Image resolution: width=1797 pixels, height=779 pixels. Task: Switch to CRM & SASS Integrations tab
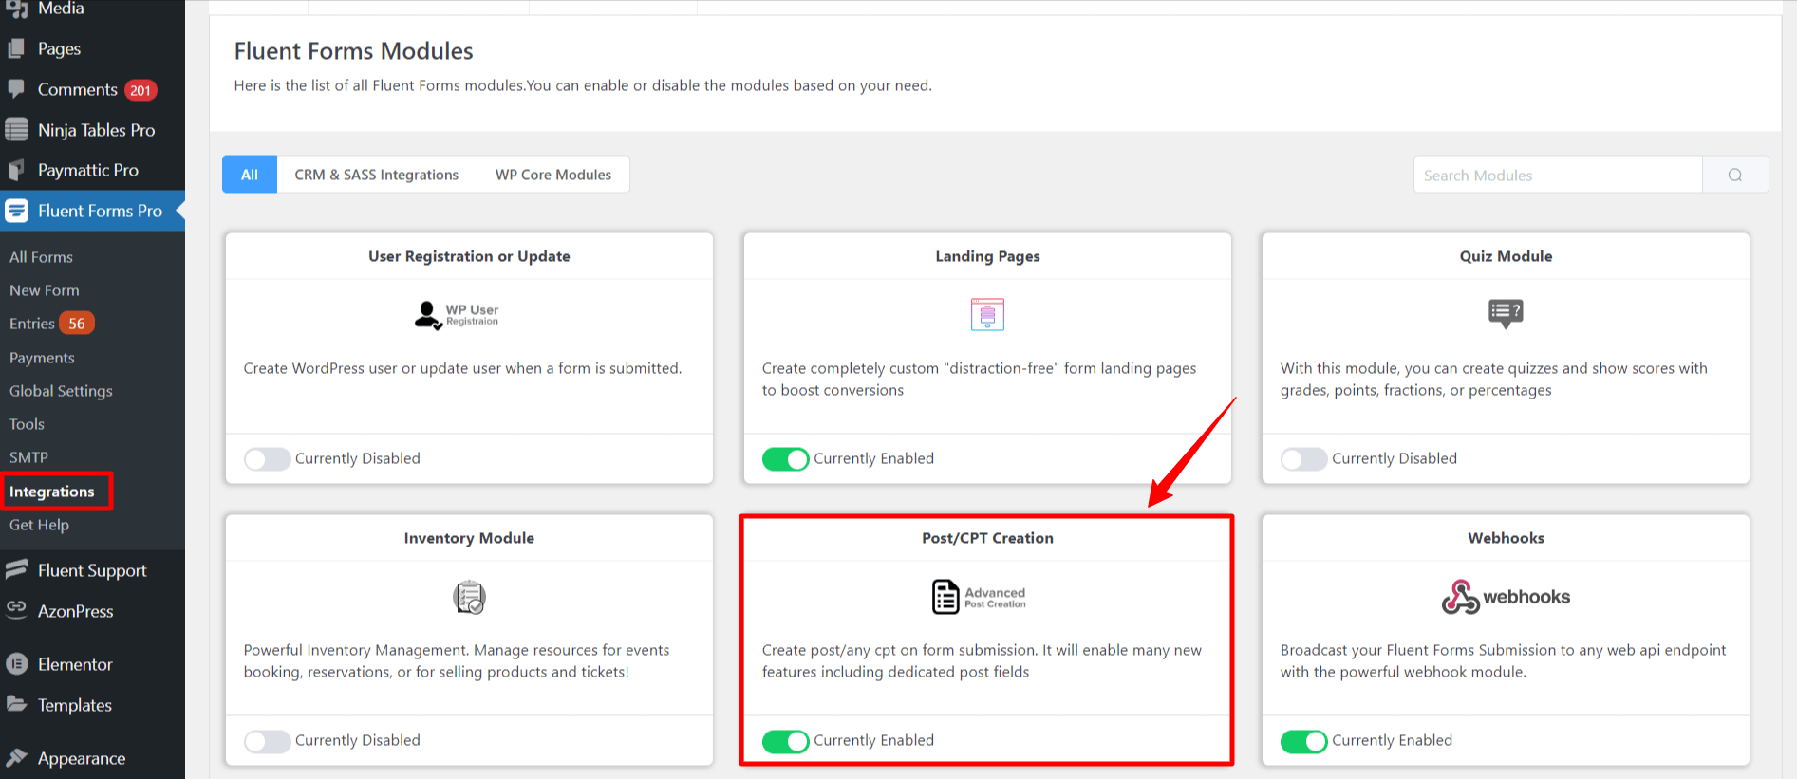[x=376, y=175]
